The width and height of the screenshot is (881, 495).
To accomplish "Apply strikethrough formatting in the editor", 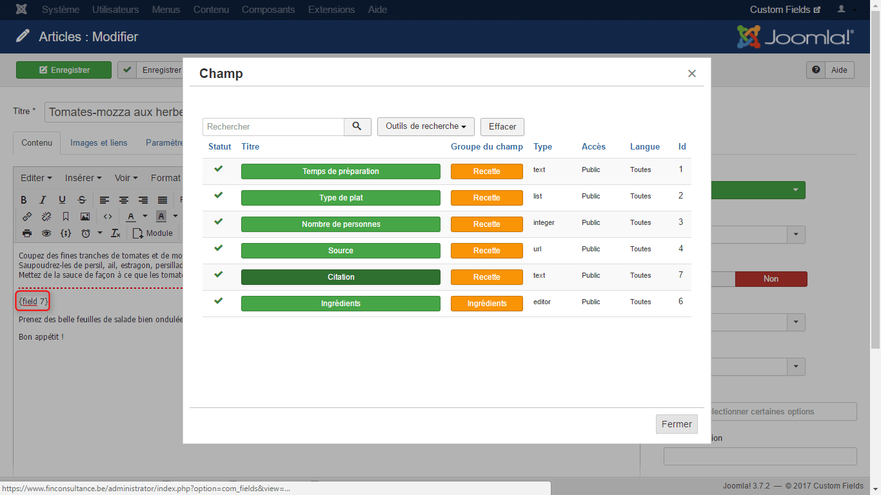I will tap(82, 200).
